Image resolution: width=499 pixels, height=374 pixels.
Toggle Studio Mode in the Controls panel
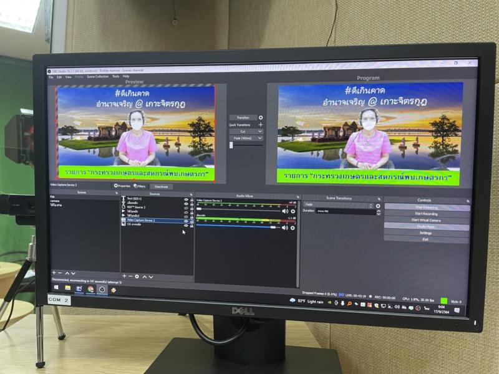pyautogui.click(x=427, y=227)
